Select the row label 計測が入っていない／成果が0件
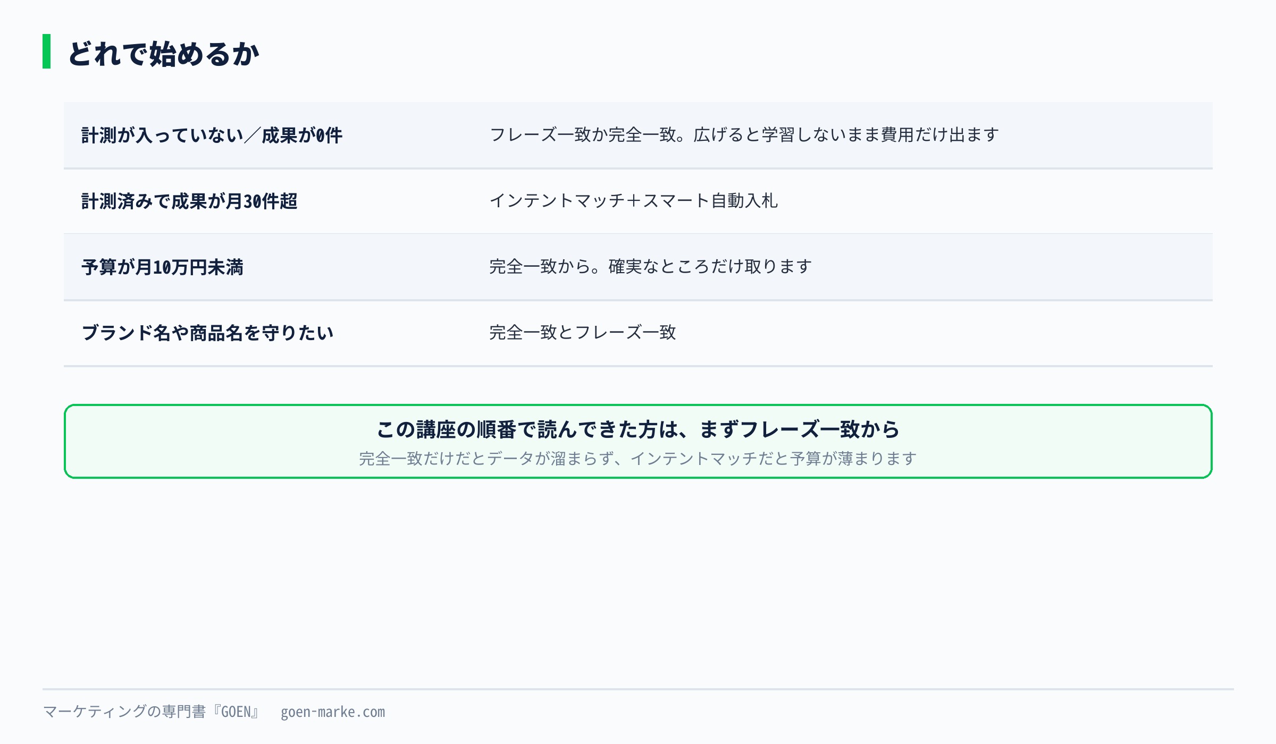1276x744 pixels. (x=212, y=135)
